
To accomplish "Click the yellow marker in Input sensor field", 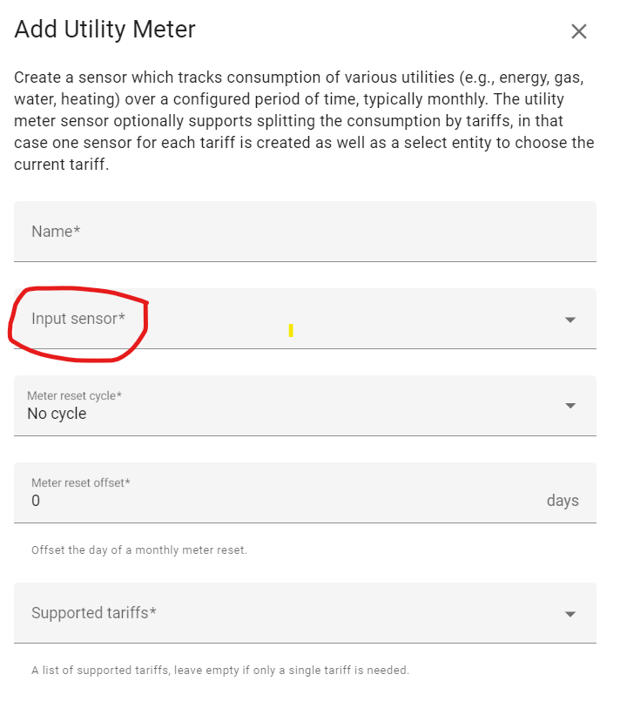I will point(291,330).
